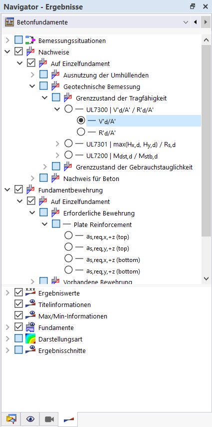Expand the Darstellungsart node

7,339
